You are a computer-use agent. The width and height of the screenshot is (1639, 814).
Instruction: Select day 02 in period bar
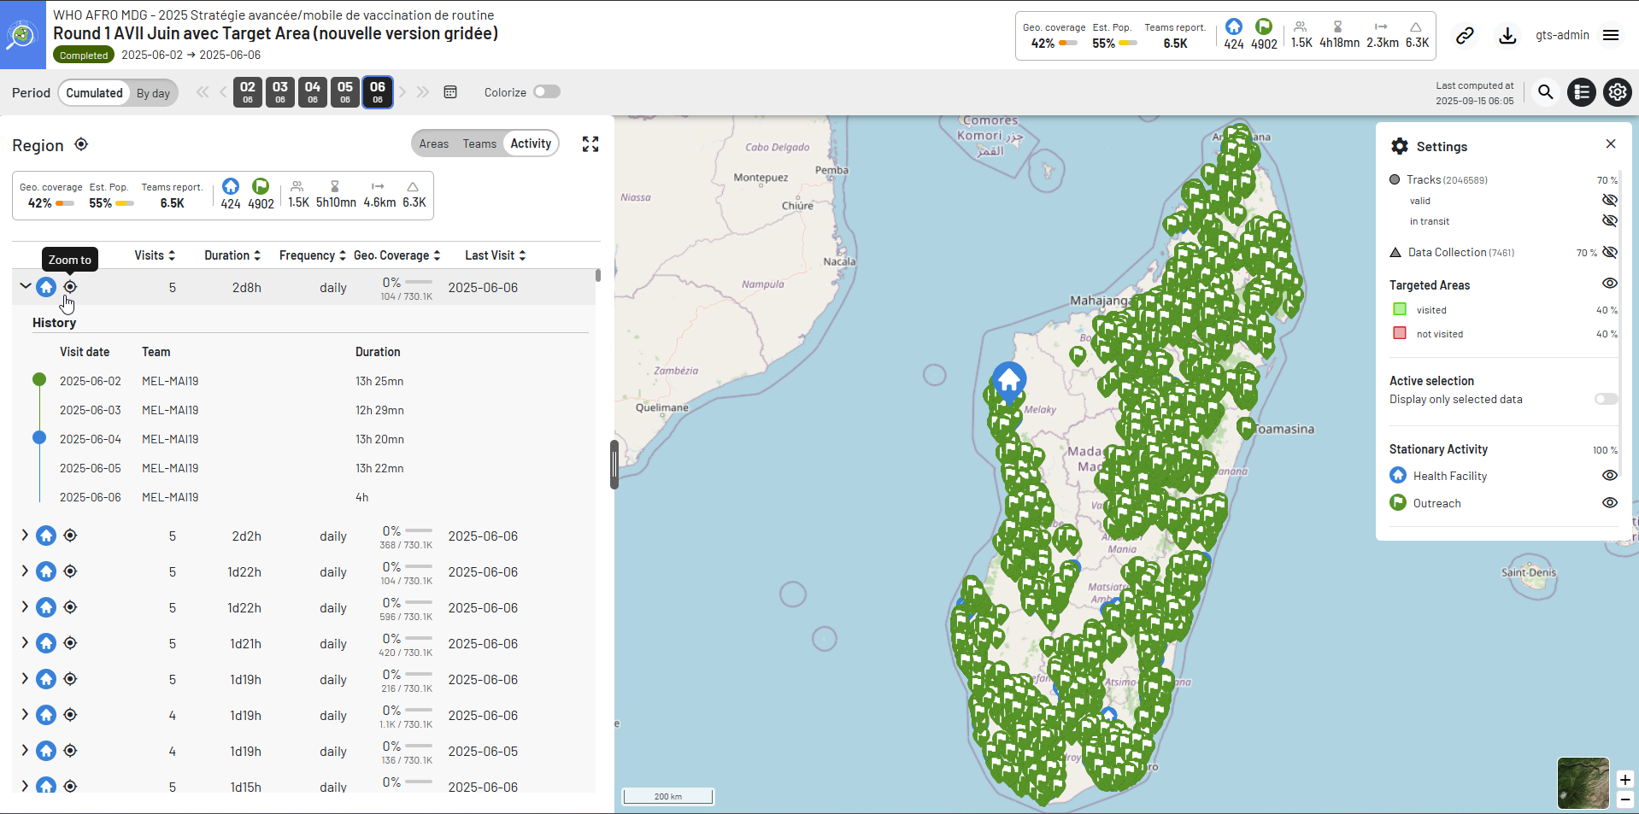(x=248, y=92)
